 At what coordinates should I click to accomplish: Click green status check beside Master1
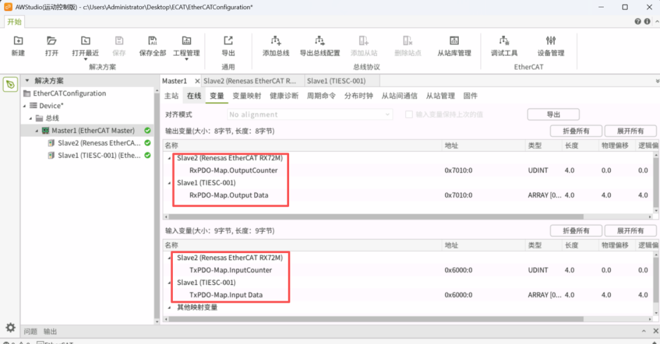point(147,131)
